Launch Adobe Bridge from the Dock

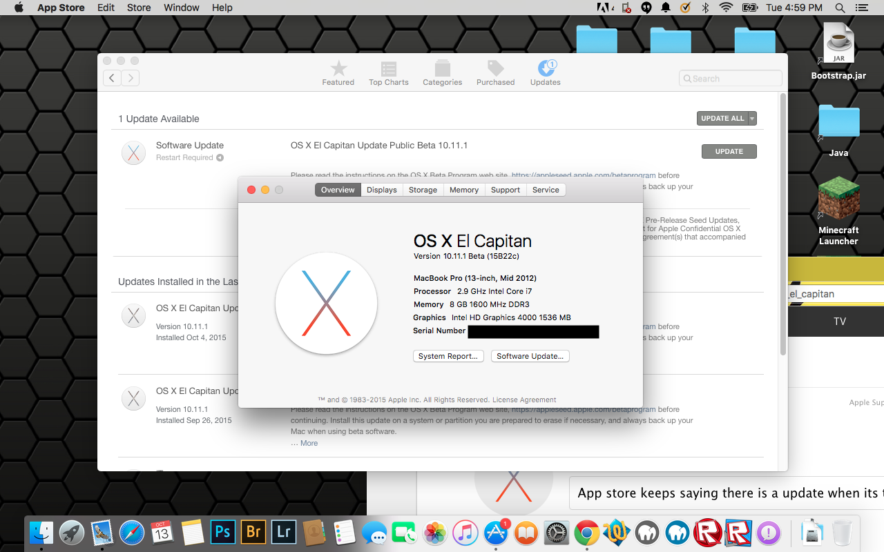[x=253, y=532]
